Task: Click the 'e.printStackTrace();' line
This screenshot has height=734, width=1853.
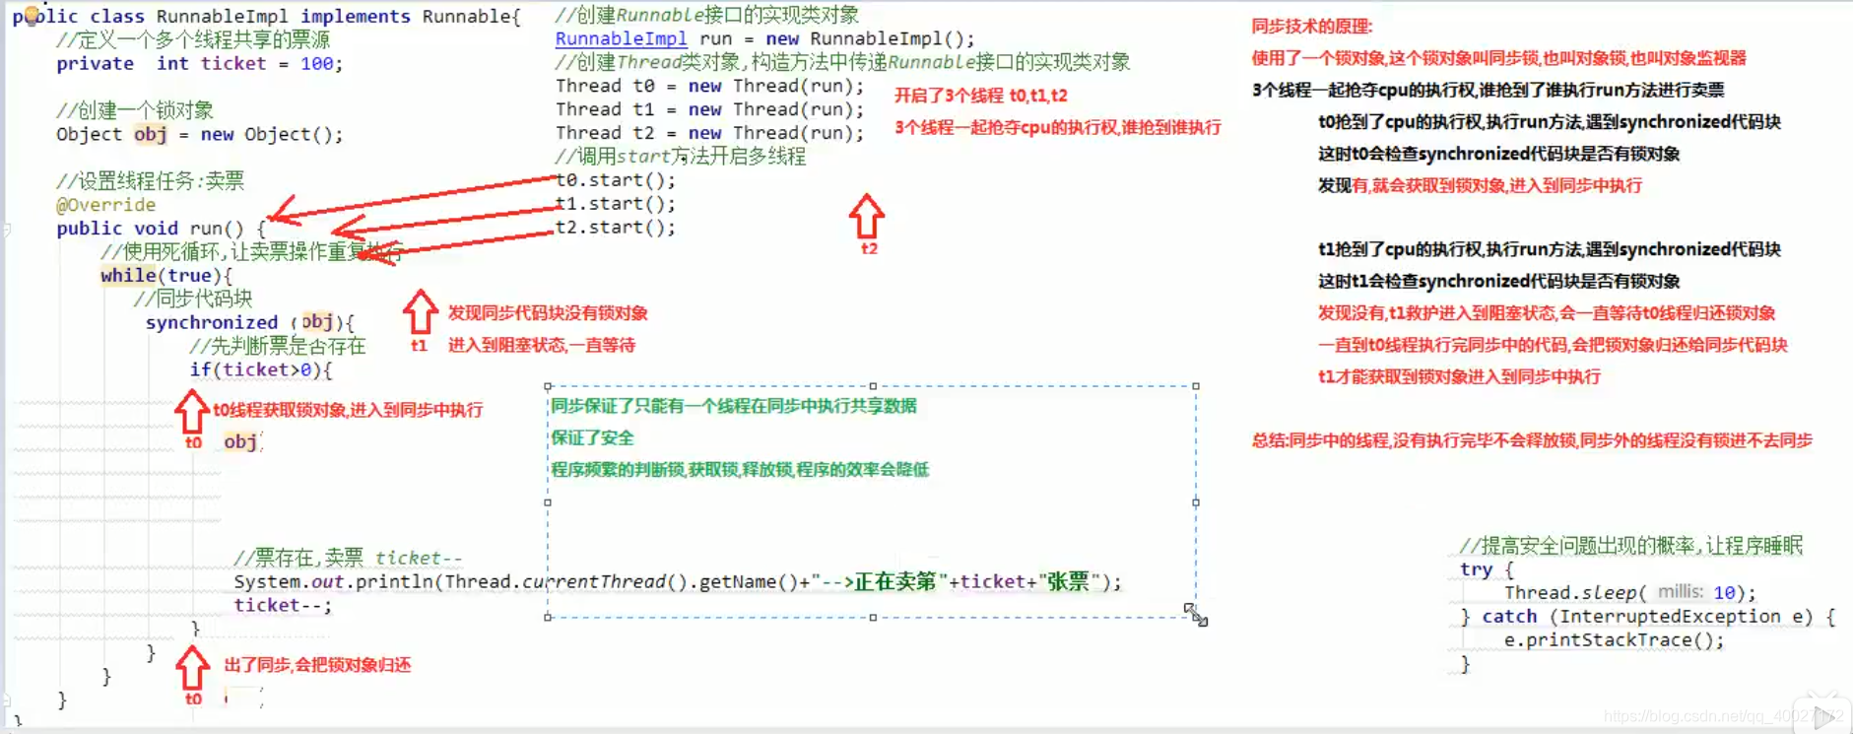Action: click(x=1614, y=639)
